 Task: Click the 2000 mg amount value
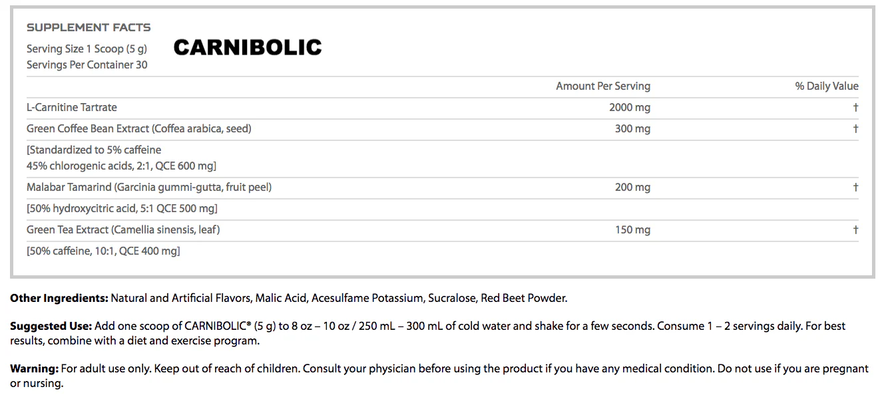pos(629,107)
